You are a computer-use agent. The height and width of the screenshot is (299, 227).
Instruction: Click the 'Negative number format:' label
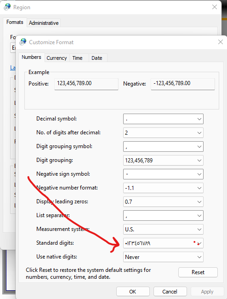(67, 188)
